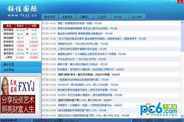Select the 现货黄金 row name
184x122 pixels.
pos(9,30)
